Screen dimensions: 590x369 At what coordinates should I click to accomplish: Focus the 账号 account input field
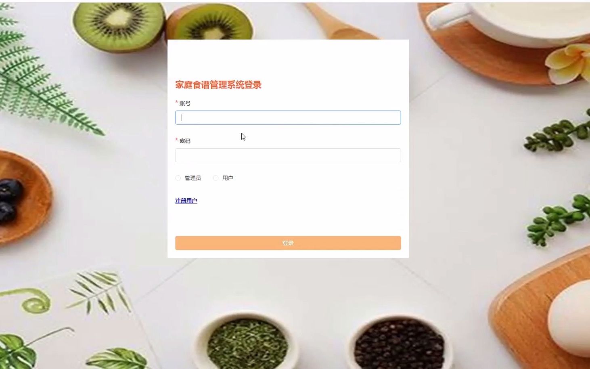point(288,117)
